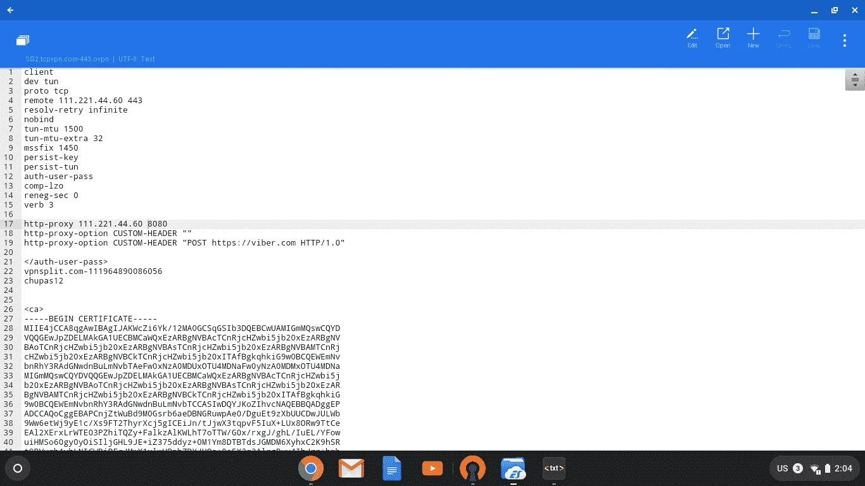Click line number 26 in gutter
865x486 pixels.
[9, 309]
